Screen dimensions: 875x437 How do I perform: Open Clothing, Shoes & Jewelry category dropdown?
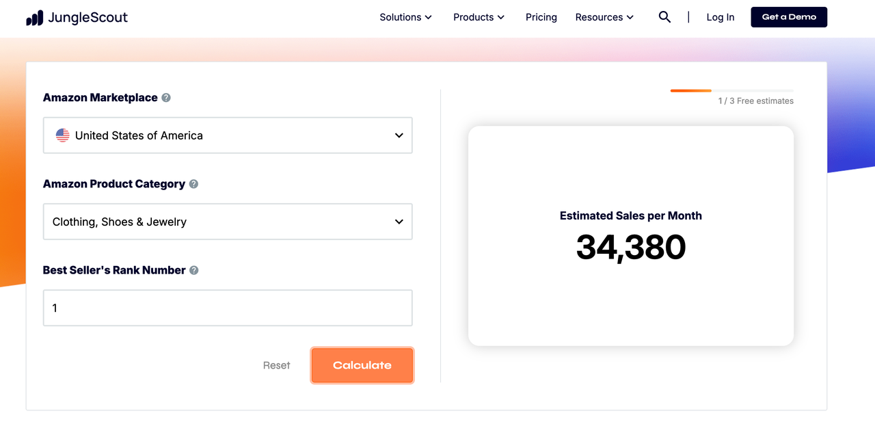[x=228, y=222]
